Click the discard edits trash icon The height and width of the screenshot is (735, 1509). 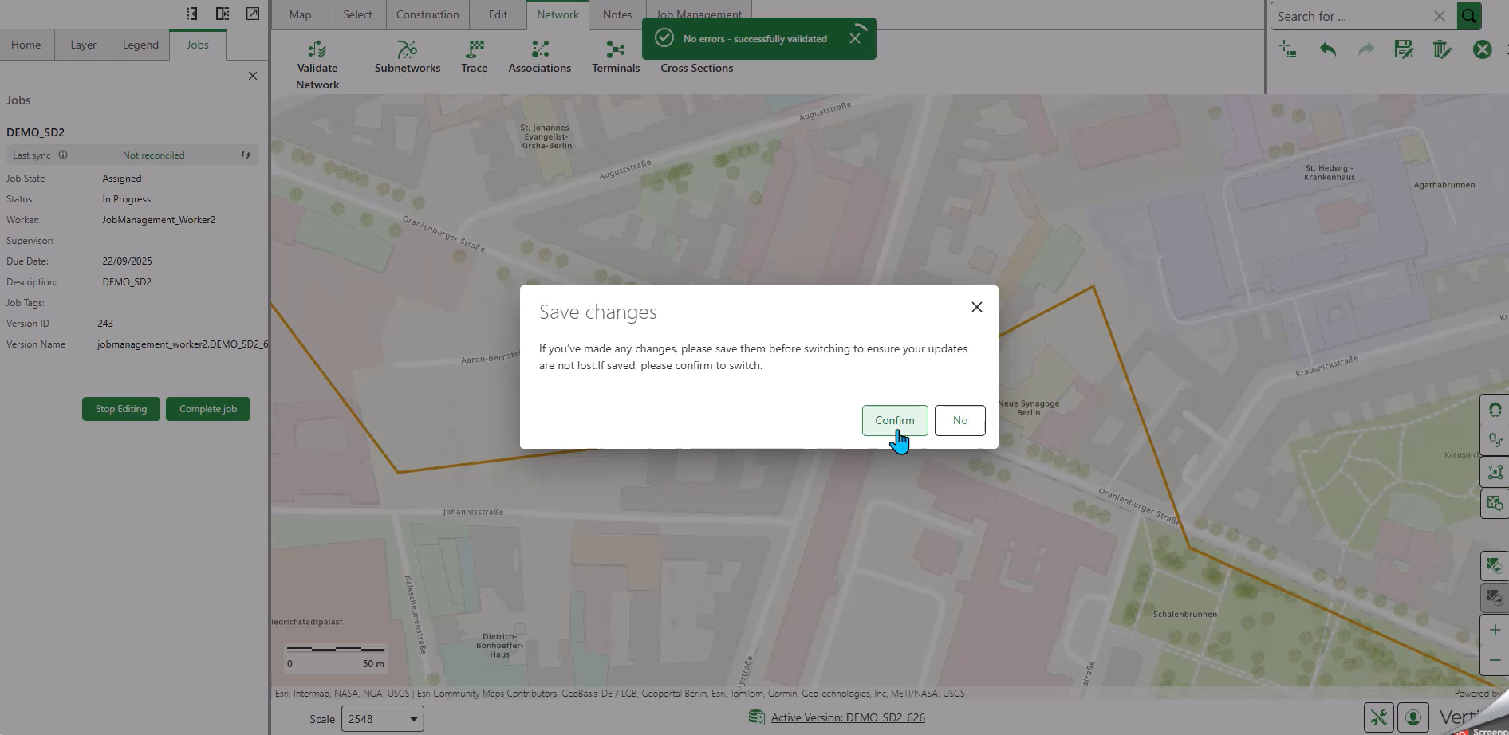(1442, 49)
